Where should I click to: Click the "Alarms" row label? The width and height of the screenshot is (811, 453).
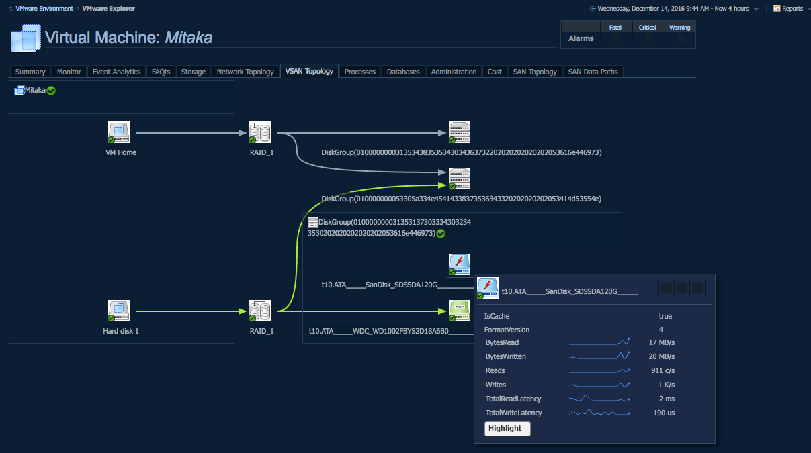[x=581, y=38]
